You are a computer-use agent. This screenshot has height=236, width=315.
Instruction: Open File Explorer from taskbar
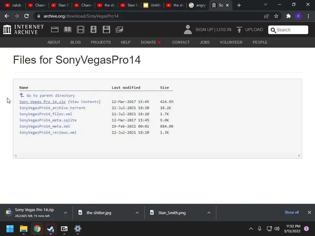(x=23, y=229)
